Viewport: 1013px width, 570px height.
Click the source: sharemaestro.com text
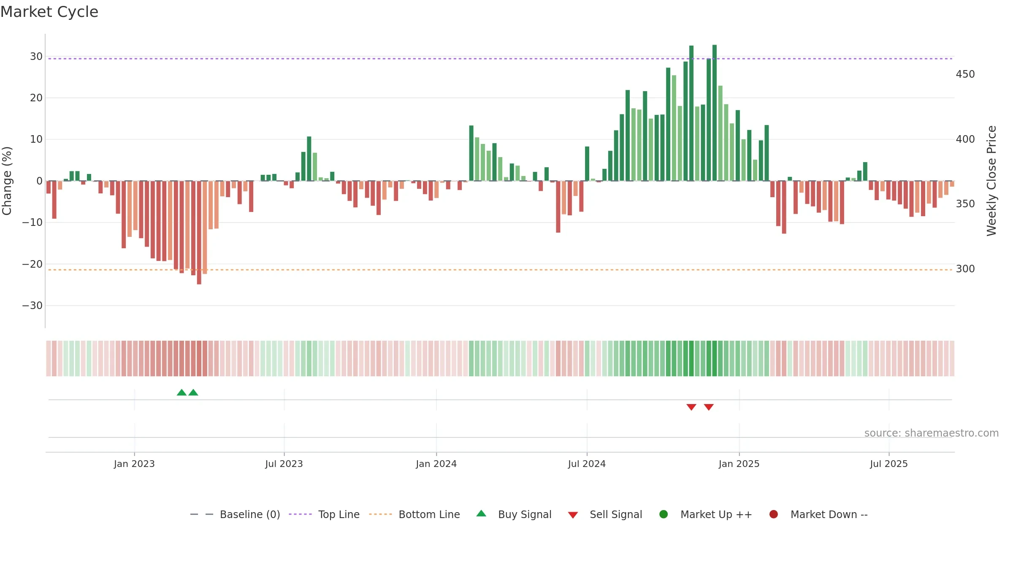[x=932, y=433]
